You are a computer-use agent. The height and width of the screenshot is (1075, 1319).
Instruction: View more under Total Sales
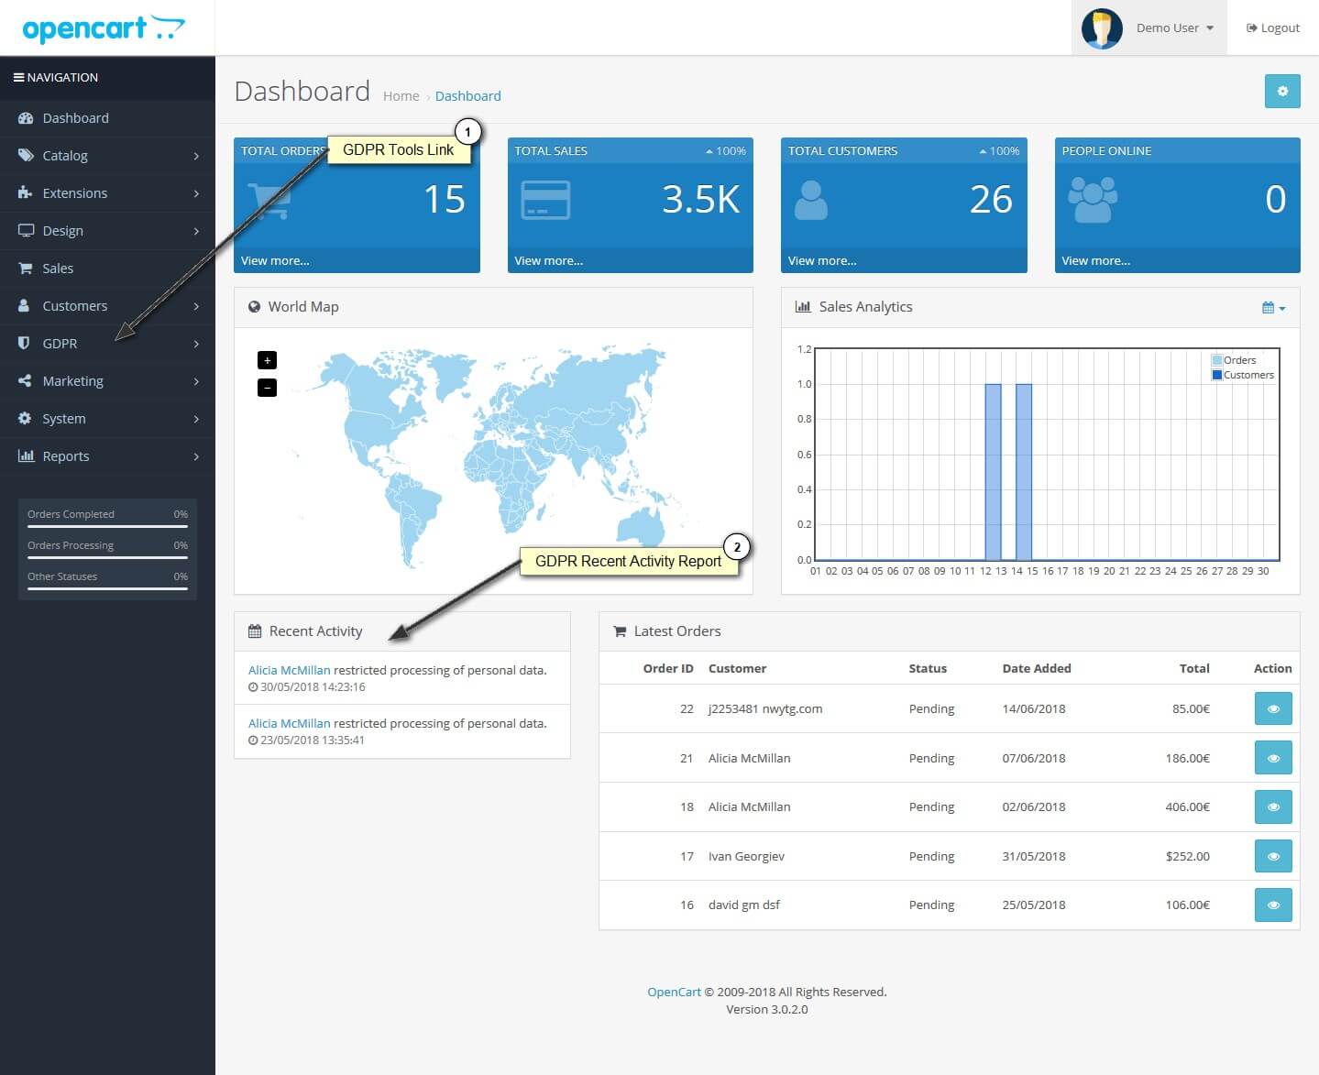[x=548, y=261]
